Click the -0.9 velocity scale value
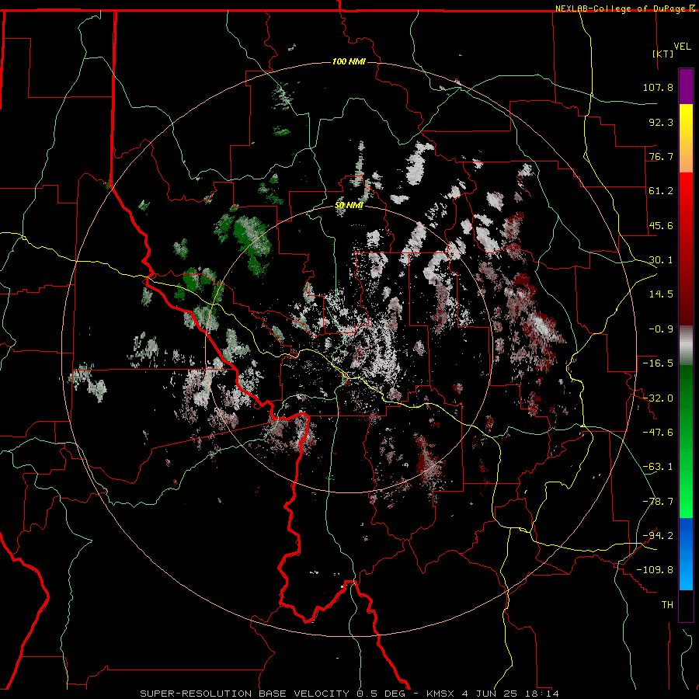699x699 pixels. coord(661,329)
